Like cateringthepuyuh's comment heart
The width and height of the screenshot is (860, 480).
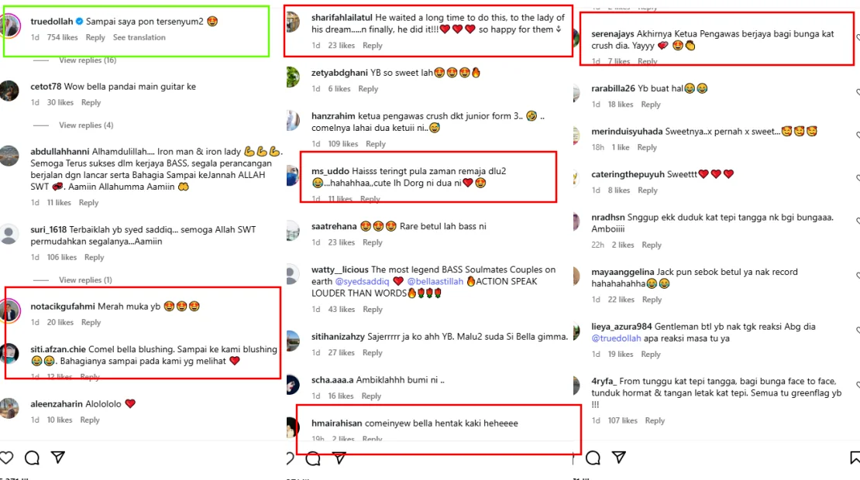tap(858, 179)
